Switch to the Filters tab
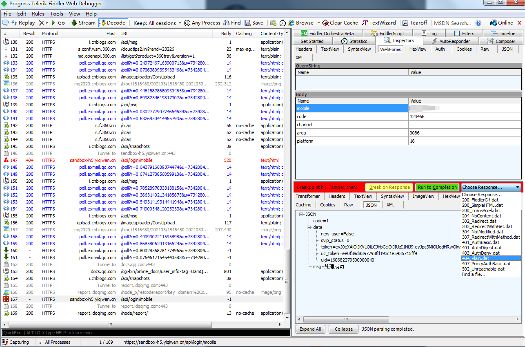The image size is (525, 347). pos(464,34)
